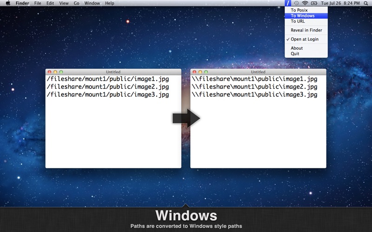Toggle the Open at Login option

[305, 39]
